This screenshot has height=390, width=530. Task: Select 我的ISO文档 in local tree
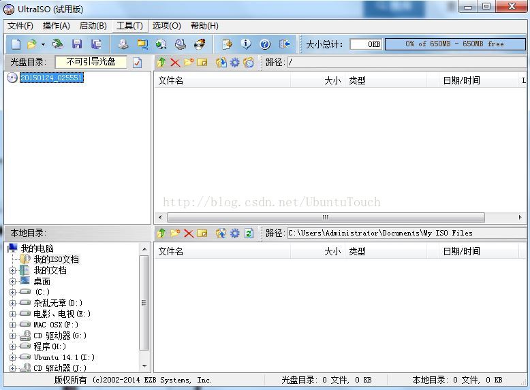tap(56, 259)
